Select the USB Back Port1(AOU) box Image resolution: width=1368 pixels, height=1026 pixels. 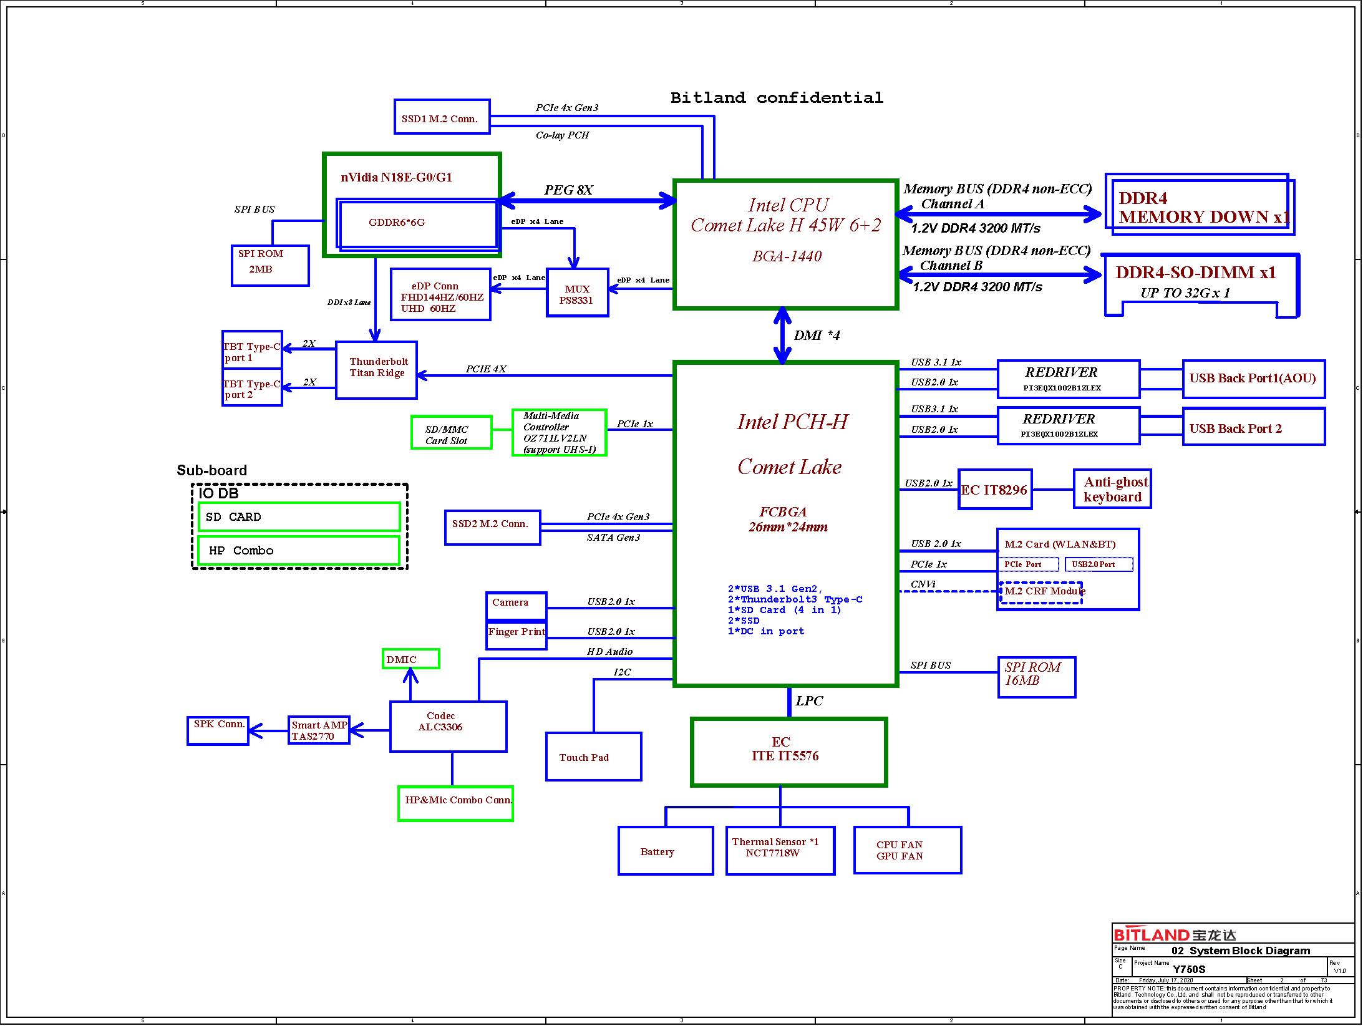tap(1253, 379)
